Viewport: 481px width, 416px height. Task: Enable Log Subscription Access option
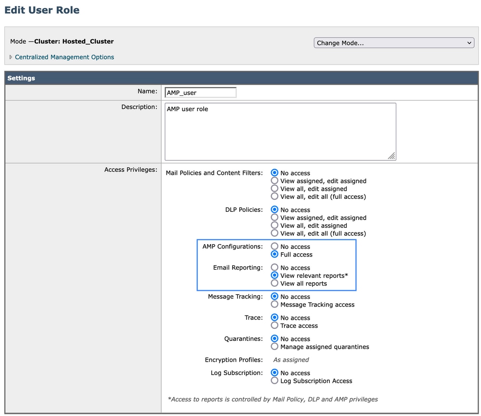pyautogui.click(x=274, y=381)
